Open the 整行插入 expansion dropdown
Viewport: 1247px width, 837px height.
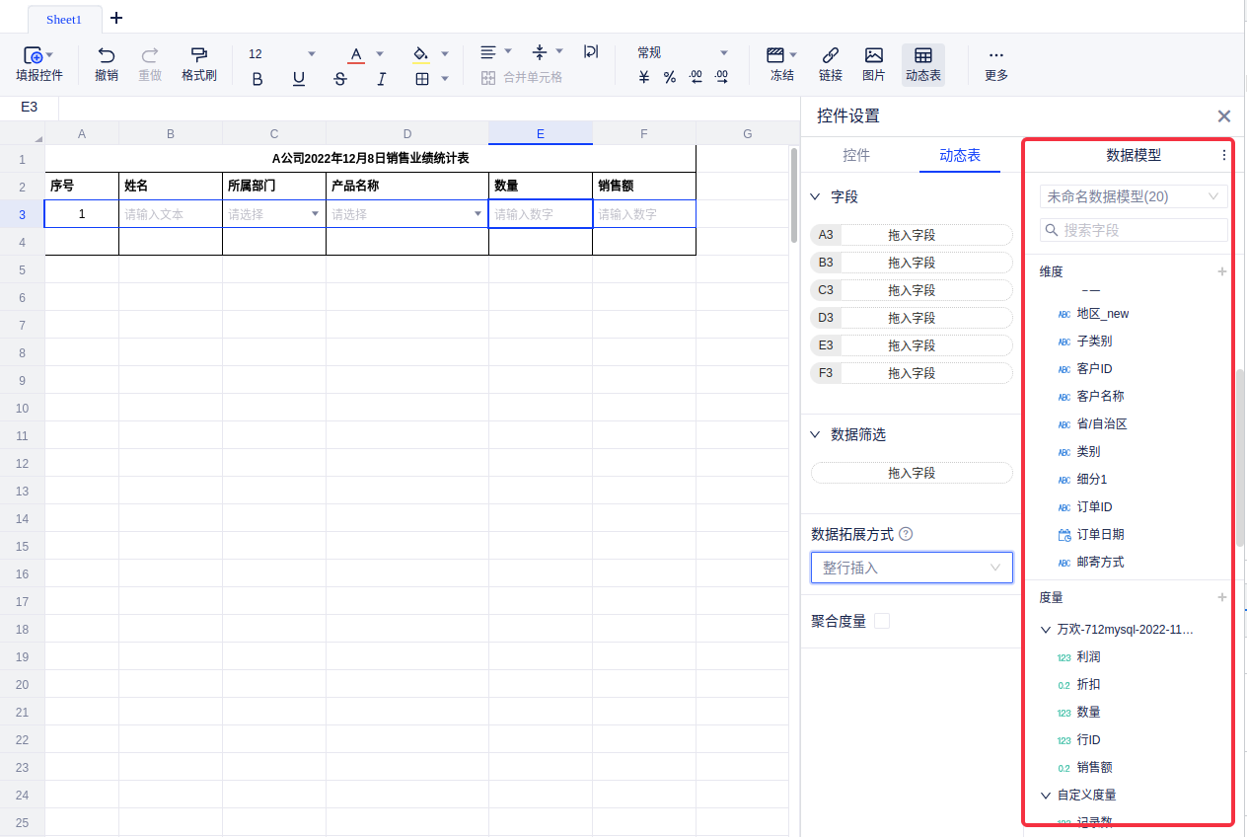point(911,568)
